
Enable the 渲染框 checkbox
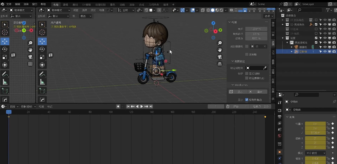[x=247, y=54]
